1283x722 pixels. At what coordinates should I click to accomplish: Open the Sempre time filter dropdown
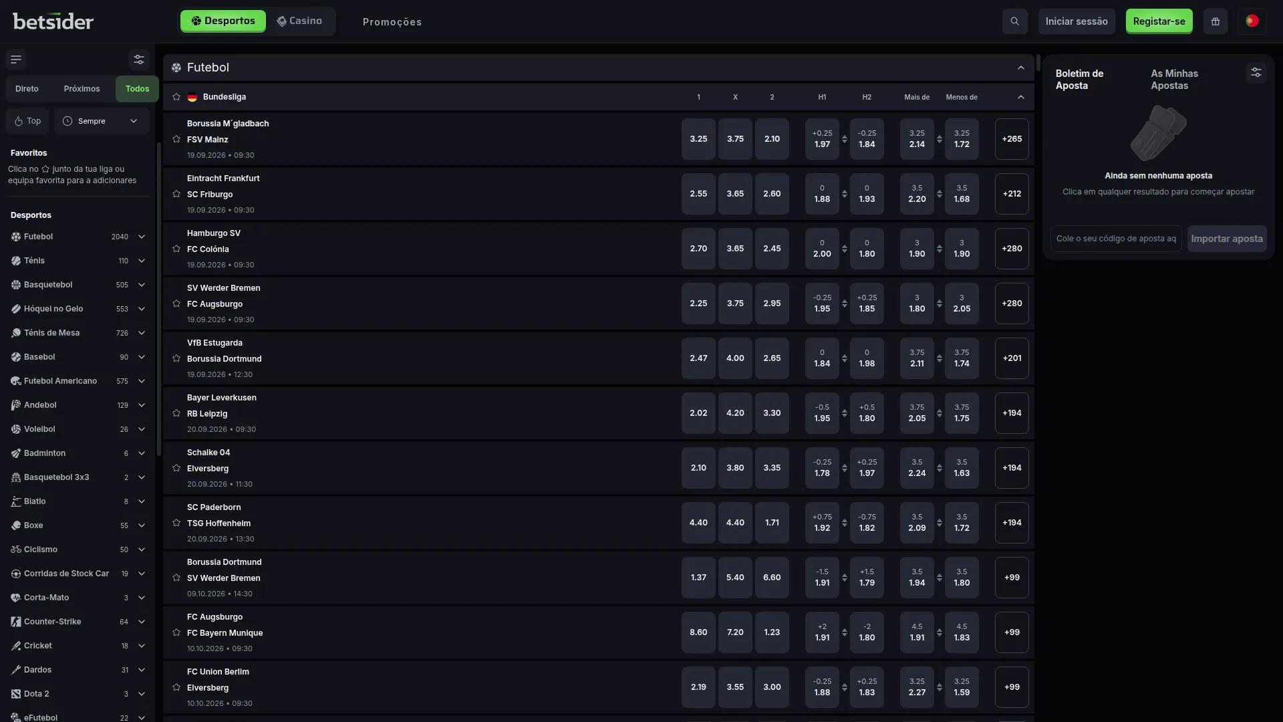point(102,121)
